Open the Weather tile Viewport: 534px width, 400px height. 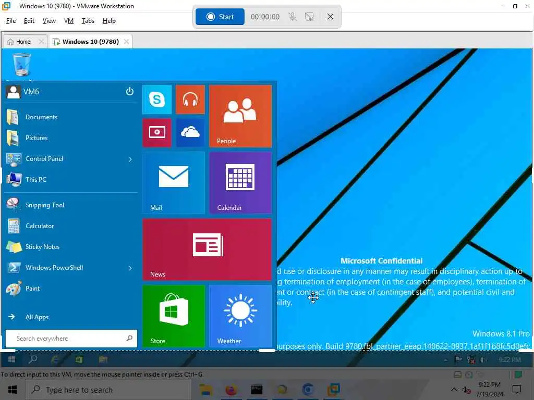pyautogui.click(x=240, y=316)
